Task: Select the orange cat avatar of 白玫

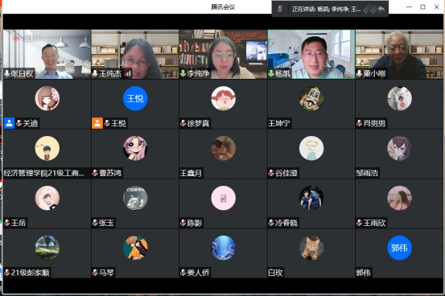Action: click(x=311, y=248)
